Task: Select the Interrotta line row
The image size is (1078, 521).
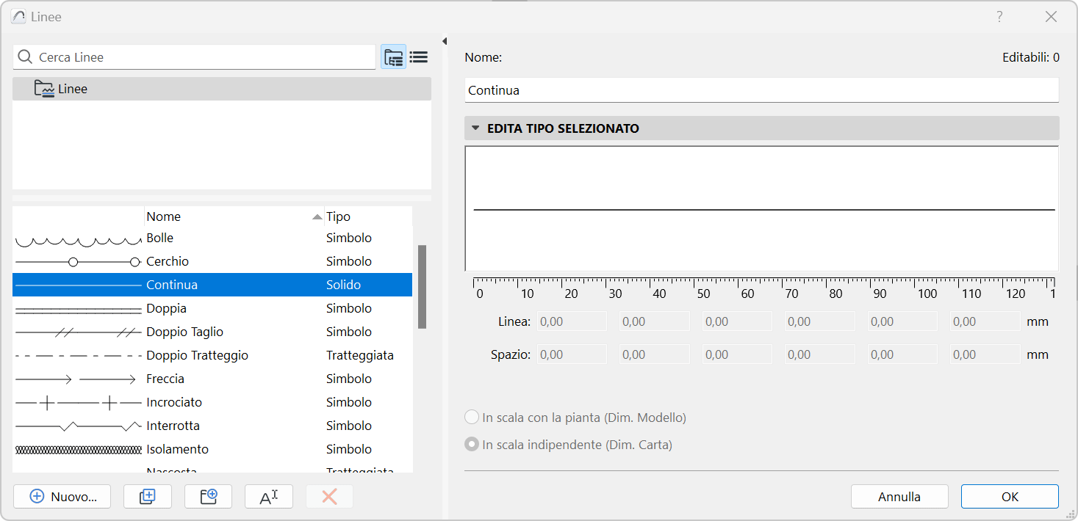Action: click(x=212, y=426)
